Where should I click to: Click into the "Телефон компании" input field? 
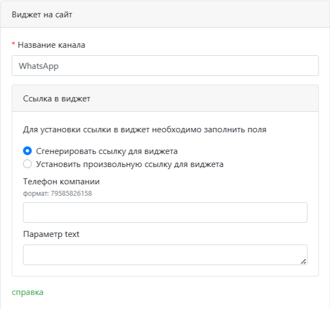[x=165, y=213]
